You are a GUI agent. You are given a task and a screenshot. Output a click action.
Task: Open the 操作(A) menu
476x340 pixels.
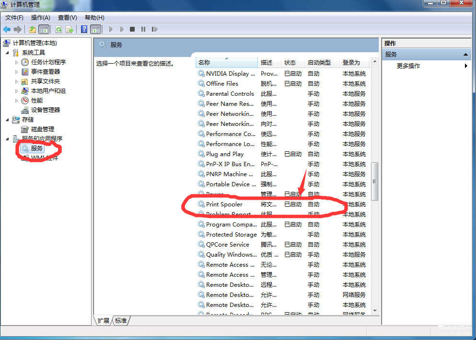click(40, 18)
